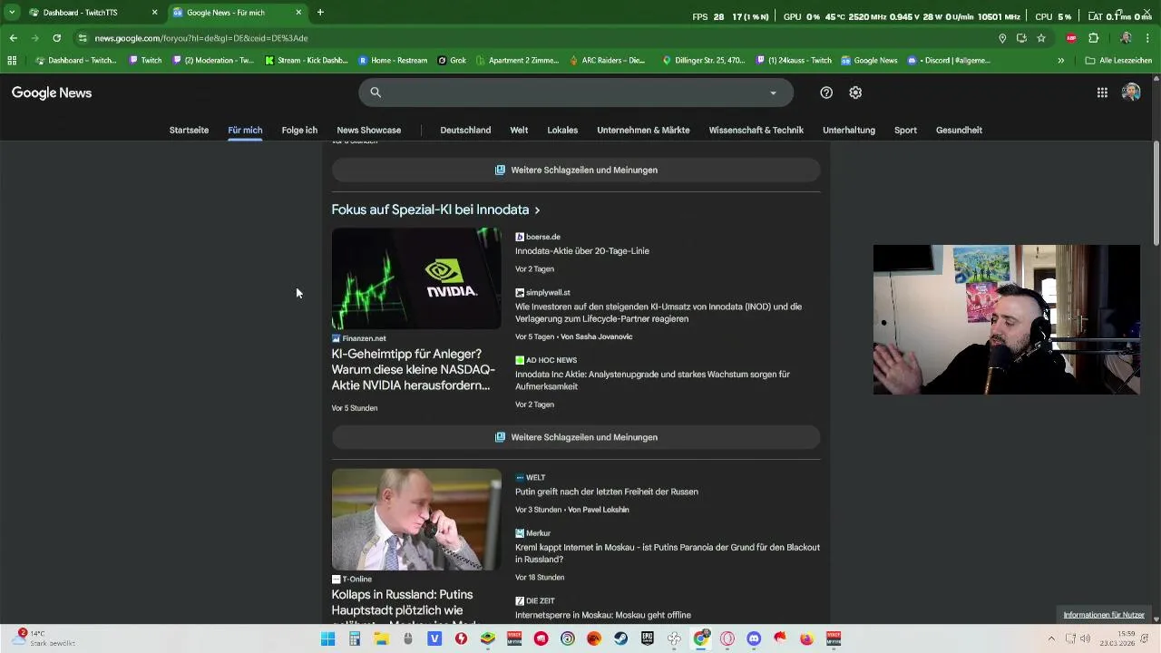This screenshot has height=653, width=1161.
Task: Bookmark this page with the star
Action: point(1041,38)
